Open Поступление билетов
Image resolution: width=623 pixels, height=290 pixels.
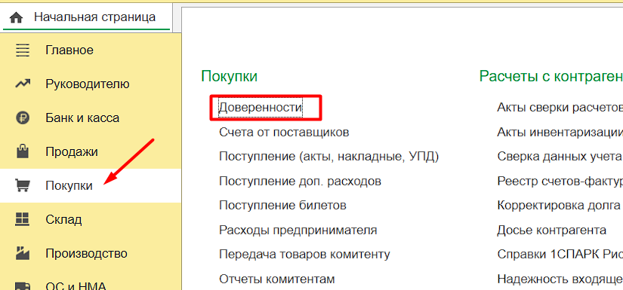(282, 206)
